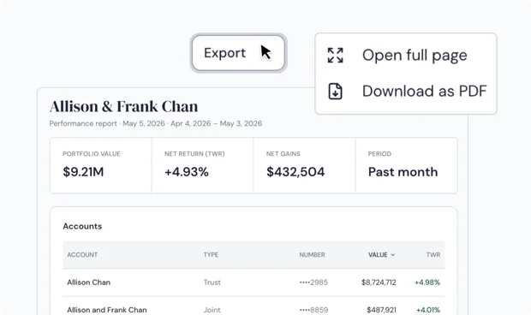Click the TWR column header
This screenshot has width=531, height=315.
click(433, 255)
